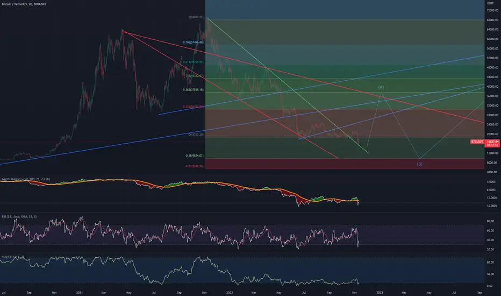The image size is (501, 296).
Task: Select the 0.786(57496.88) Fibonacci level label
Action: pyautogui.click(x=193, y=42)
